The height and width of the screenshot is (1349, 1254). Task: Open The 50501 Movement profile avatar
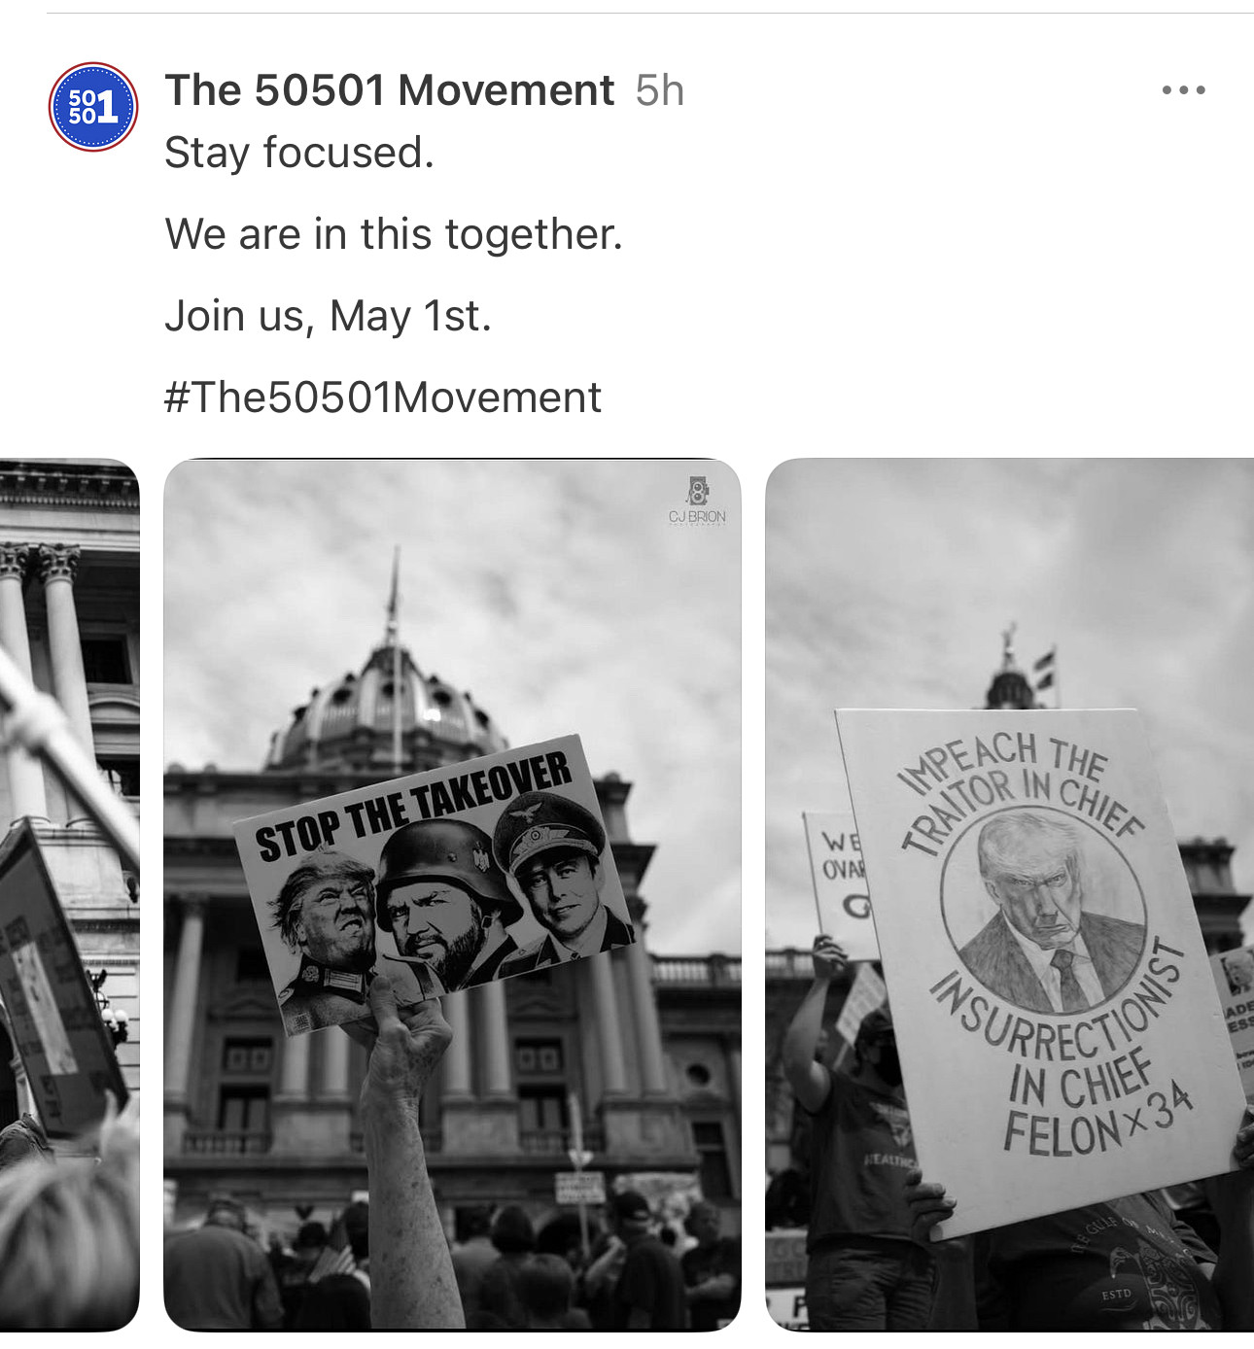coord(93,107)
